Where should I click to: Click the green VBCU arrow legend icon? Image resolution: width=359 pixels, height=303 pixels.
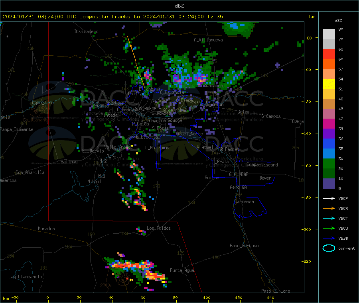pyautogui.click(x=329, y=228)
